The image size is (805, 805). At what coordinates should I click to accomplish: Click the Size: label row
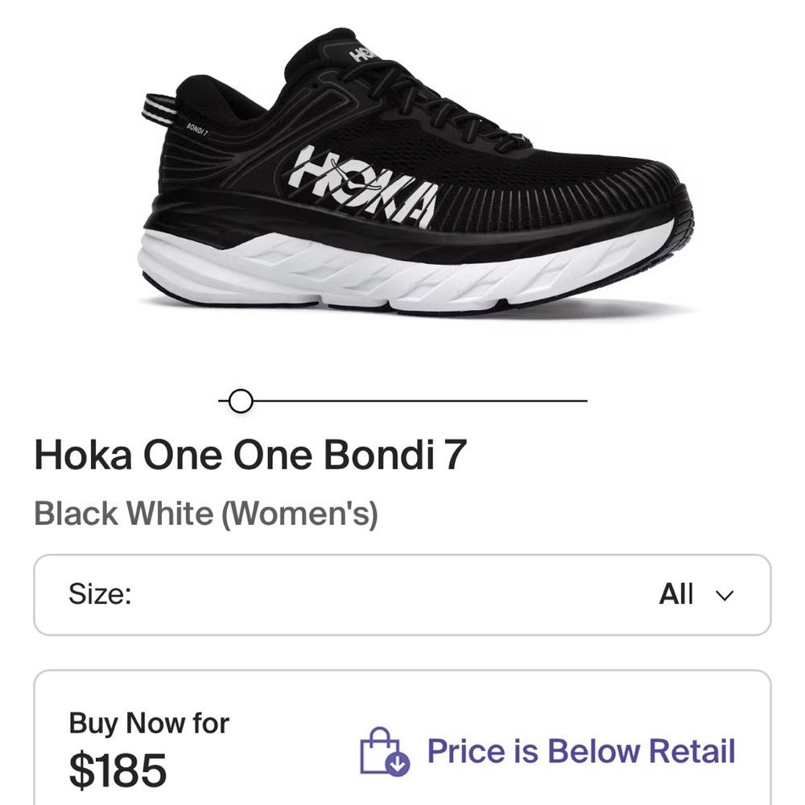tap(98, 594)
